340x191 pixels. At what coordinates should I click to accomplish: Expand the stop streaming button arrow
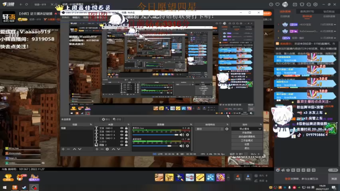click(x=260, y=129)
